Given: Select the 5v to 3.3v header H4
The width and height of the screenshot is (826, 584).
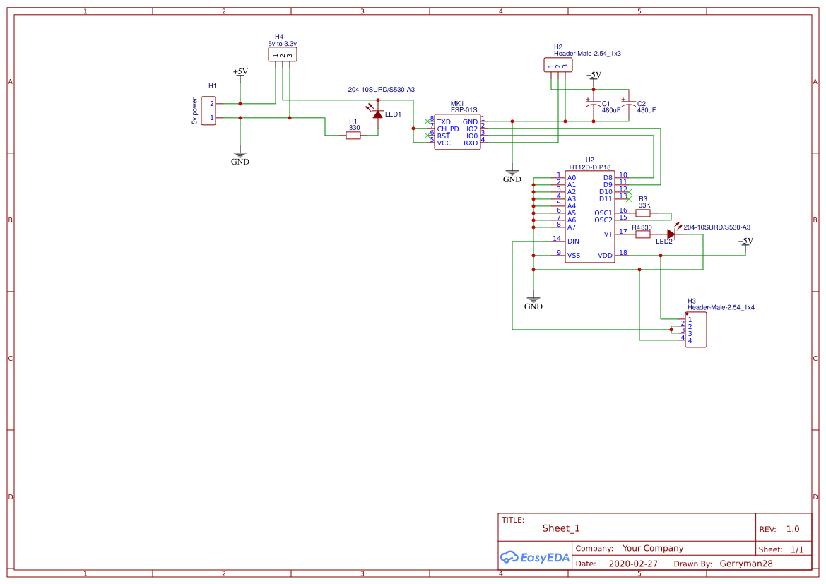Looking at the screenshot, I should 282,54.
